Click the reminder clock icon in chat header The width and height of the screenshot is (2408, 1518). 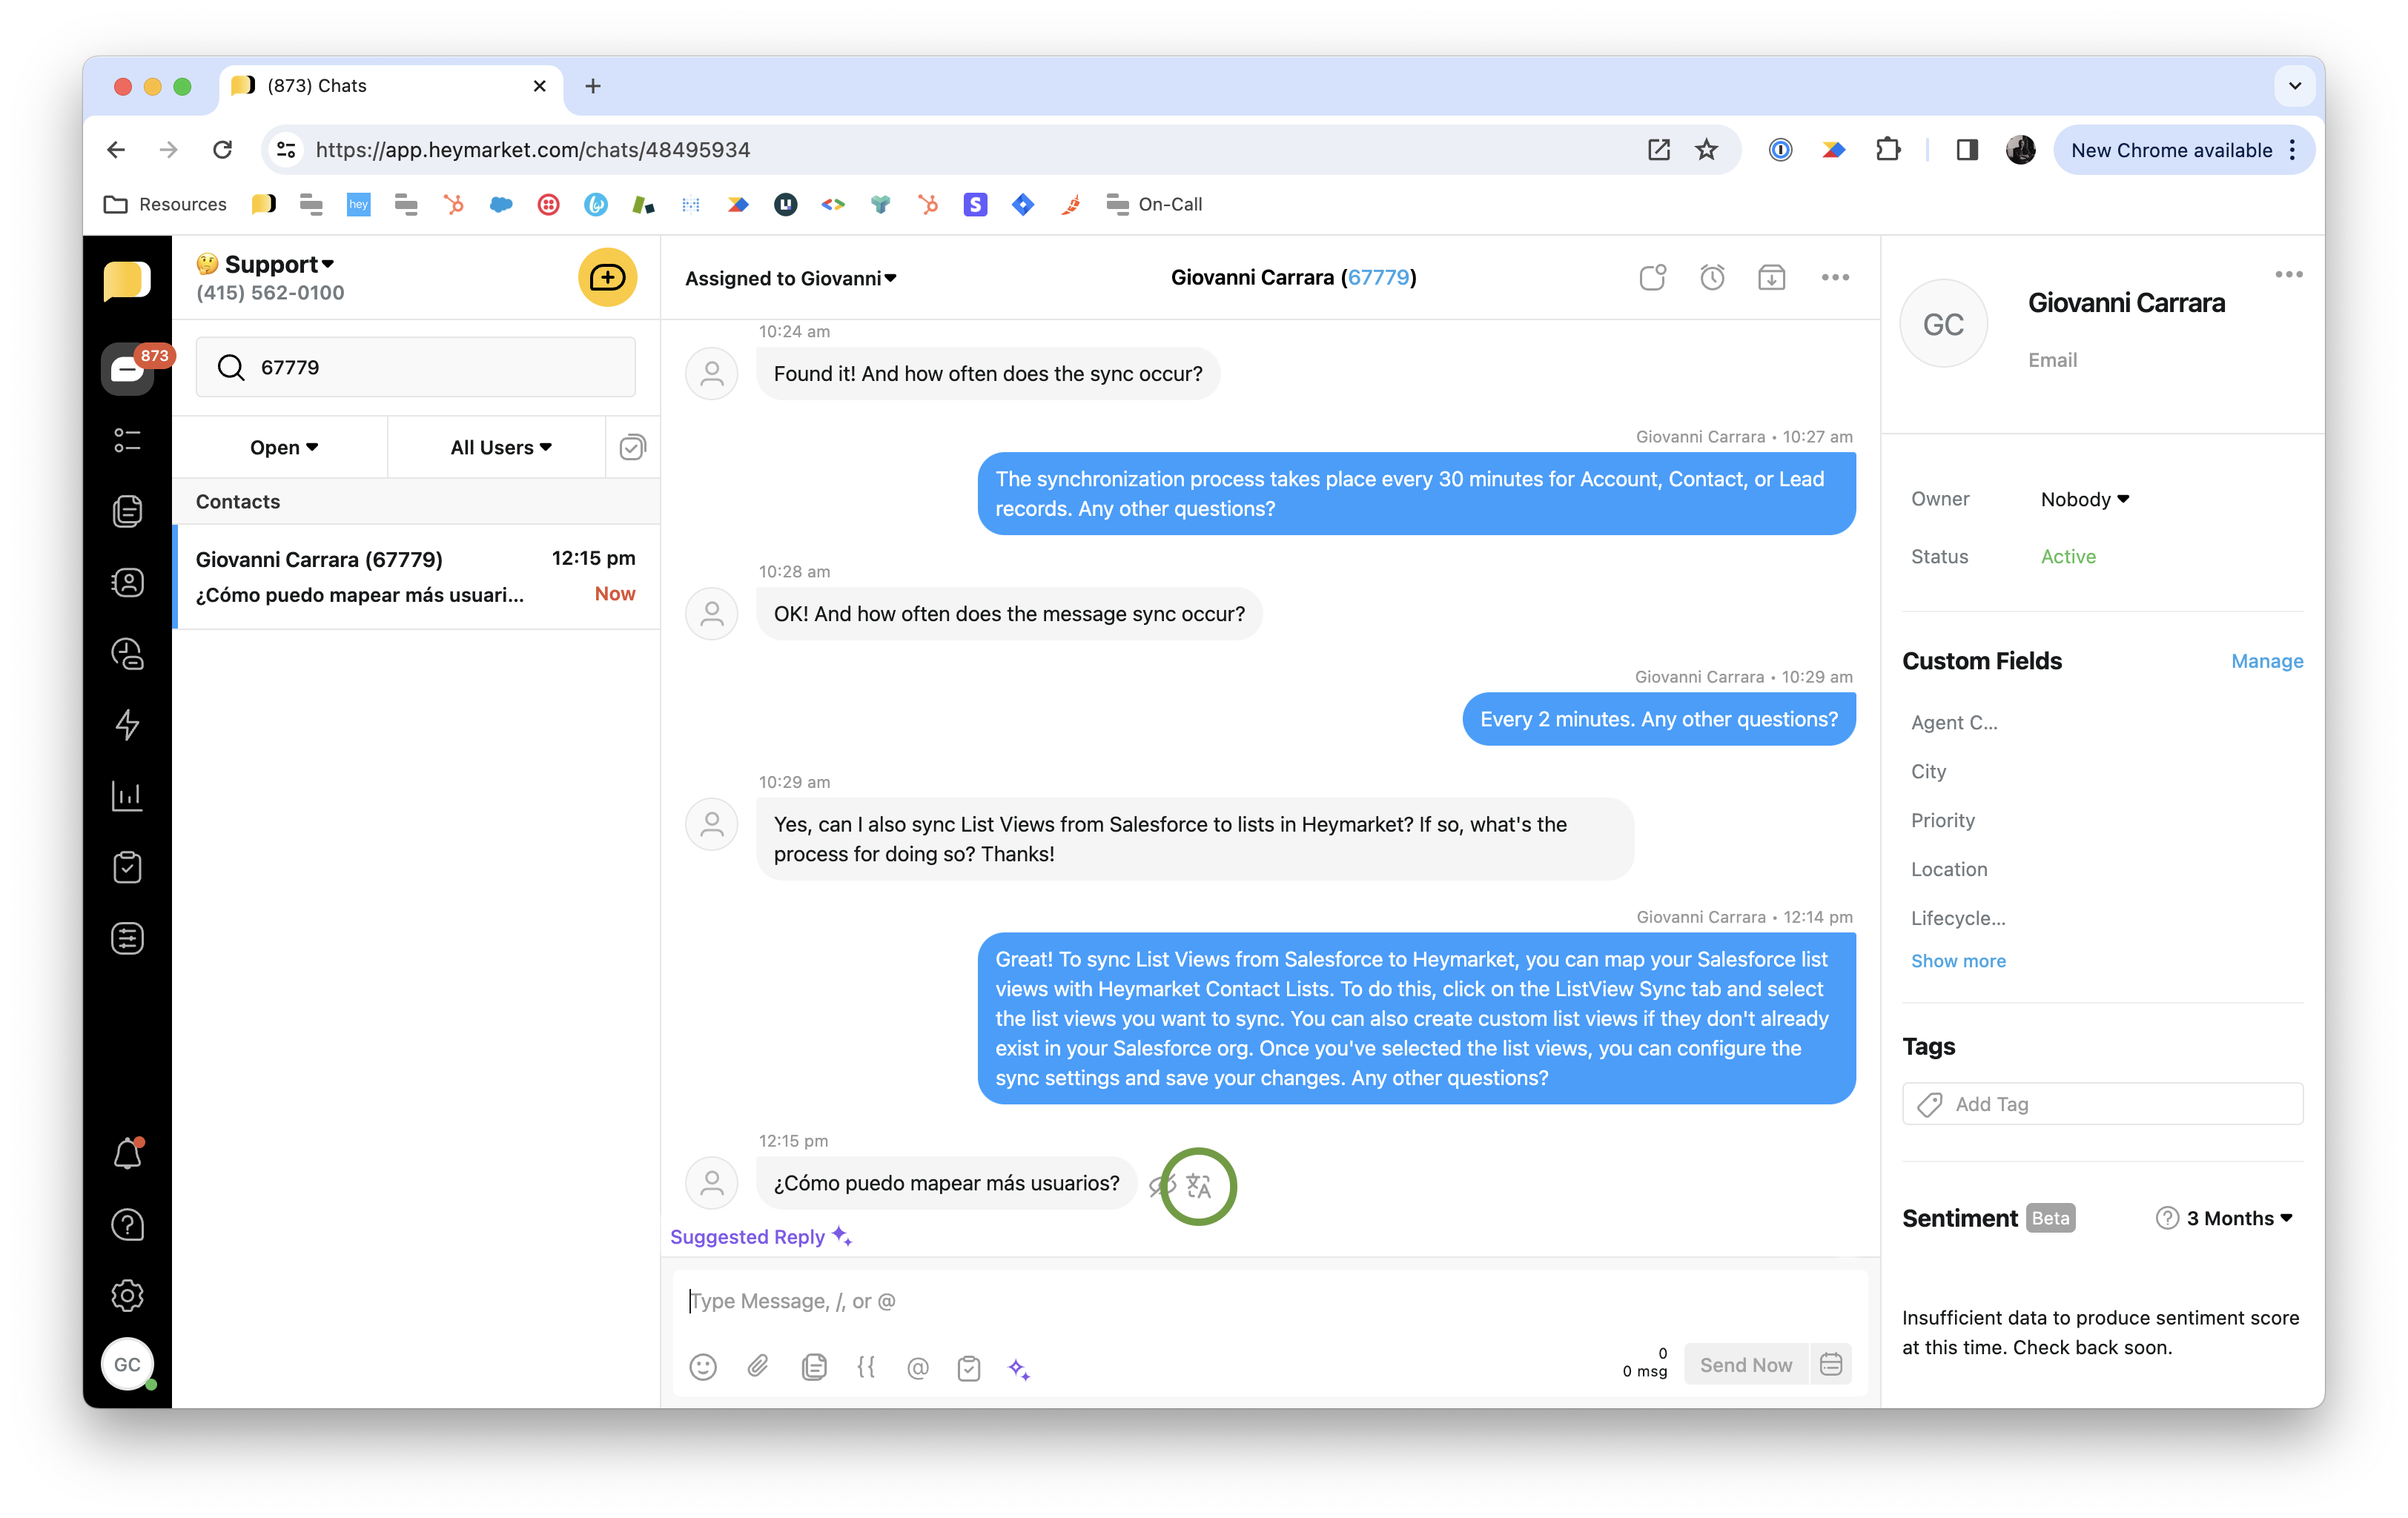[1712, 277]
